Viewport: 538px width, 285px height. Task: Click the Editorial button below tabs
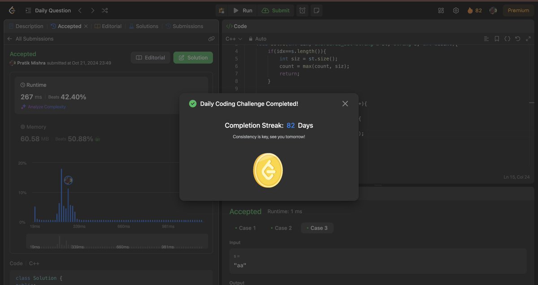click(151, 57)
